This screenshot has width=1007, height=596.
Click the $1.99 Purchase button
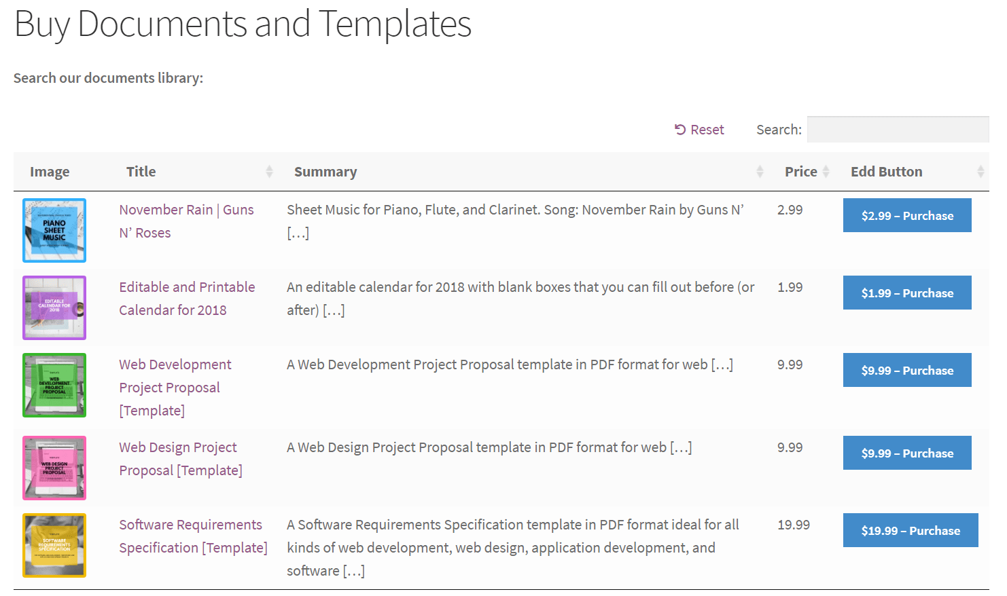click(907, 293)
